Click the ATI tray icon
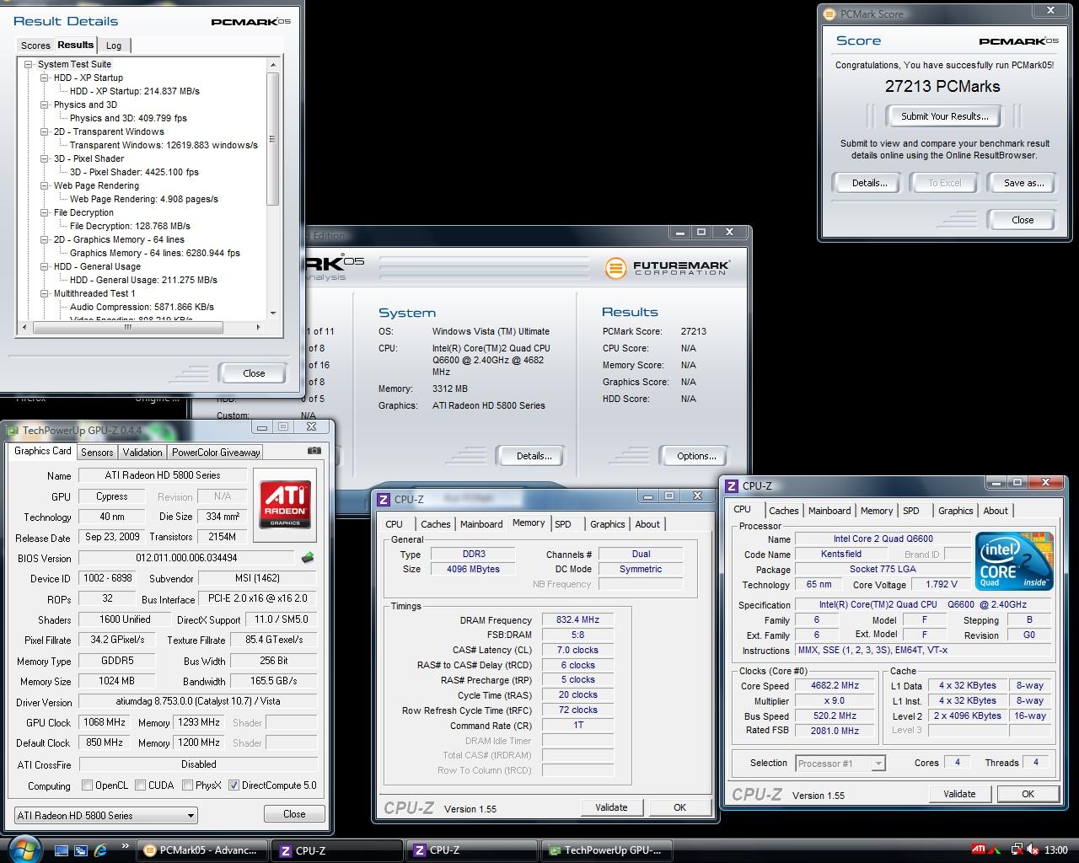1079x863 pixels. click(x=979, y=850)
